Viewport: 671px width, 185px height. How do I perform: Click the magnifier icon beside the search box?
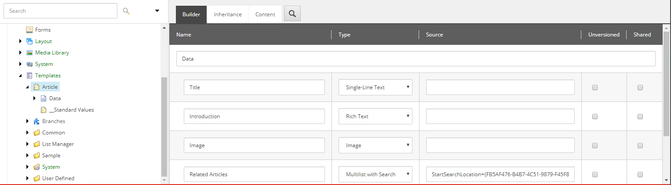click(126, 11)
